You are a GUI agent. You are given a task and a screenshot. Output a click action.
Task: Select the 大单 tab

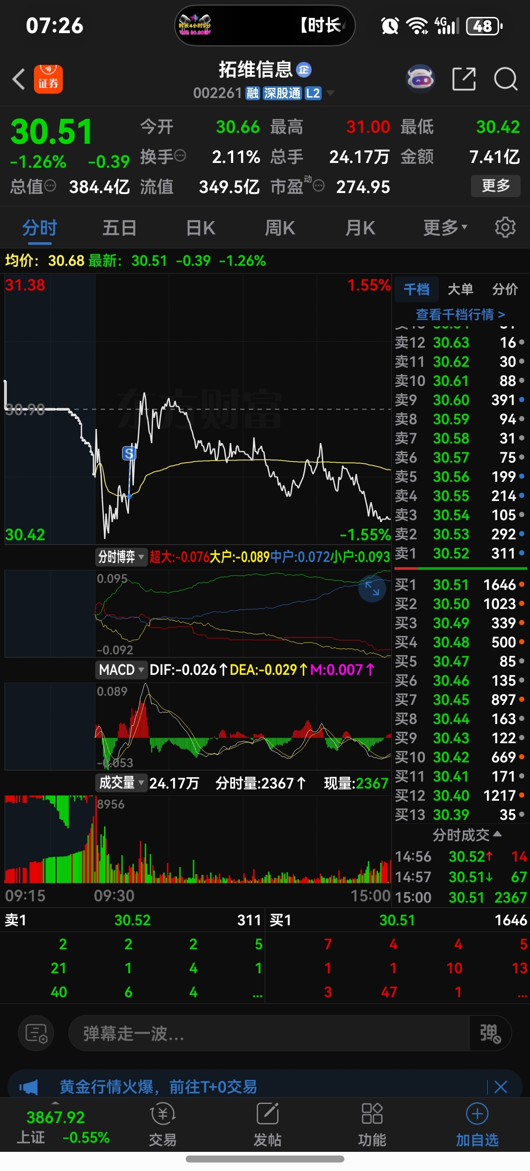click(460, 289)
